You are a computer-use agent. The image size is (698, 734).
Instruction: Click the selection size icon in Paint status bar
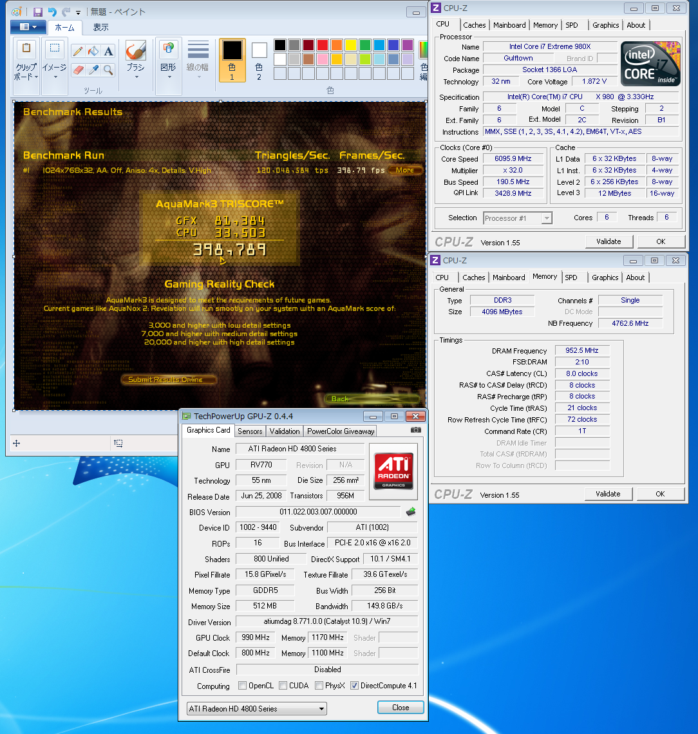click(118, 444)
